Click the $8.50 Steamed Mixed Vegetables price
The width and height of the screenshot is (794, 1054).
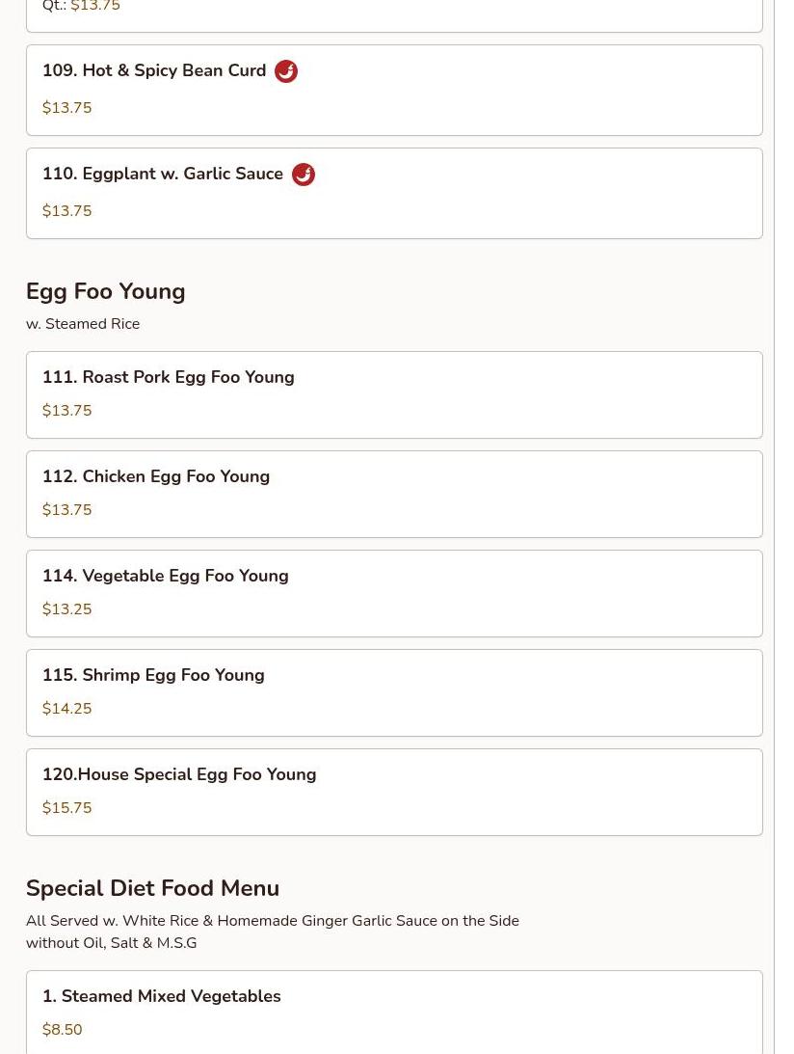click(x=63, y=1029)
